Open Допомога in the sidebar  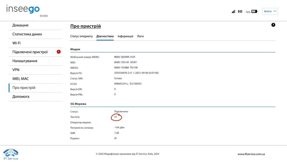click(x=36, y=97)
